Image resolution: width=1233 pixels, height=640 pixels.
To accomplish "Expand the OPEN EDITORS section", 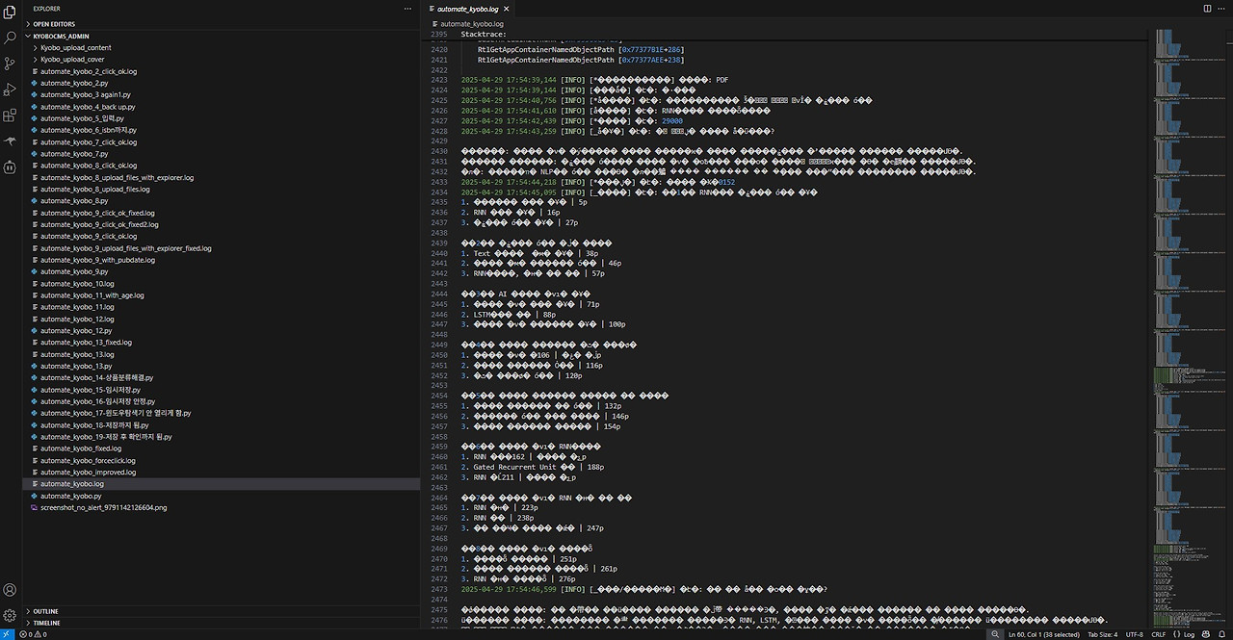I will click(x=221, y=24).
